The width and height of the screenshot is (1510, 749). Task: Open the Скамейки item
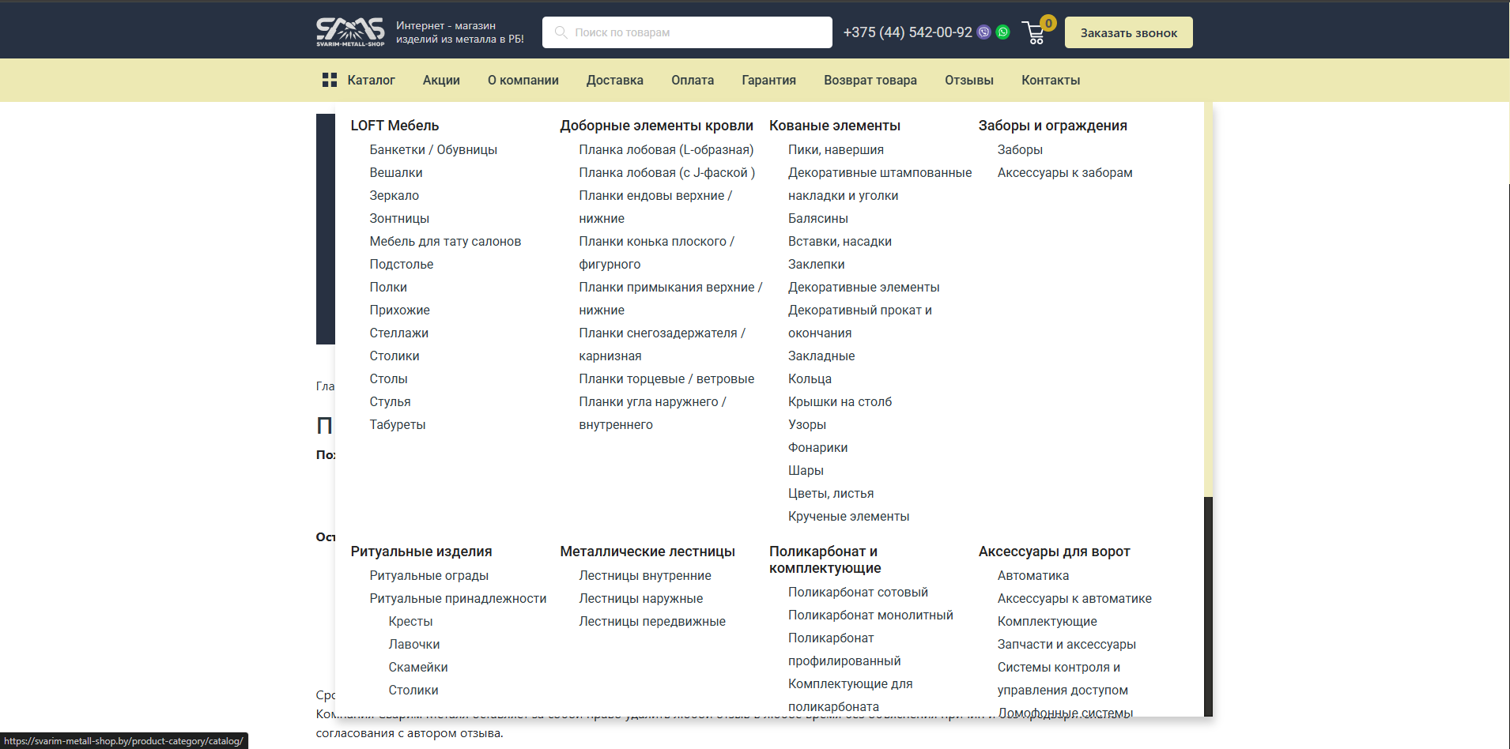click(x=418, y=667)
